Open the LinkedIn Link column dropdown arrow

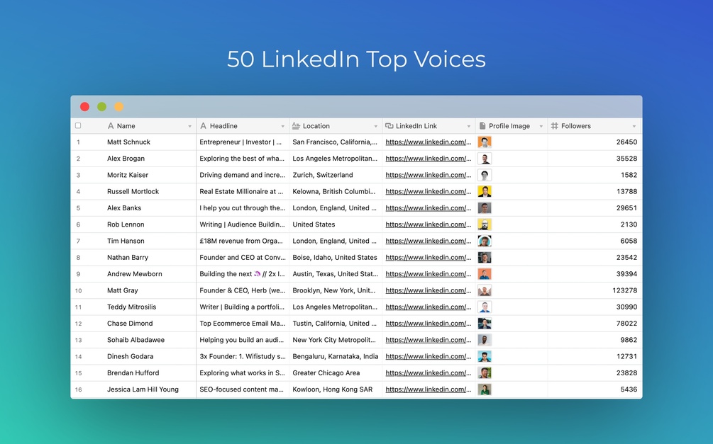click(468, 126)
